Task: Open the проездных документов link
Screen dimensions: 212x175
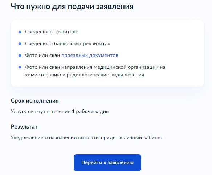Action: [90, 55]
